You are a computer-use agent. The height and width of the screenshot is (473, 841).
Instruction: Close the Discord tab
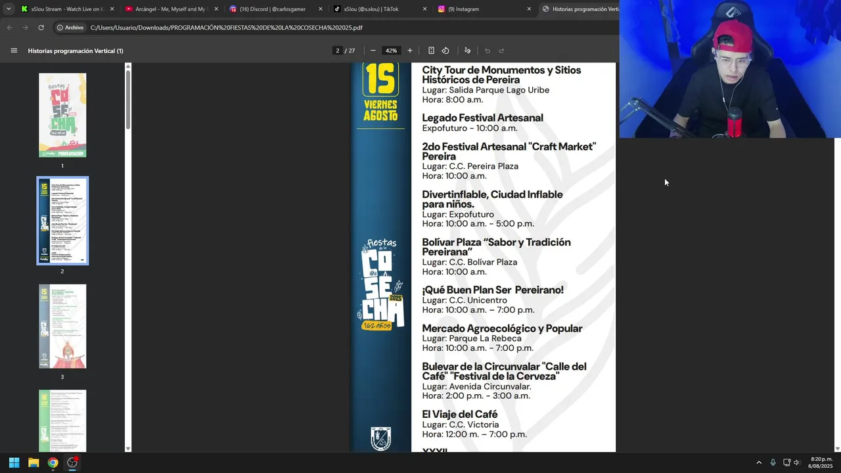click(x=321, y=9)
